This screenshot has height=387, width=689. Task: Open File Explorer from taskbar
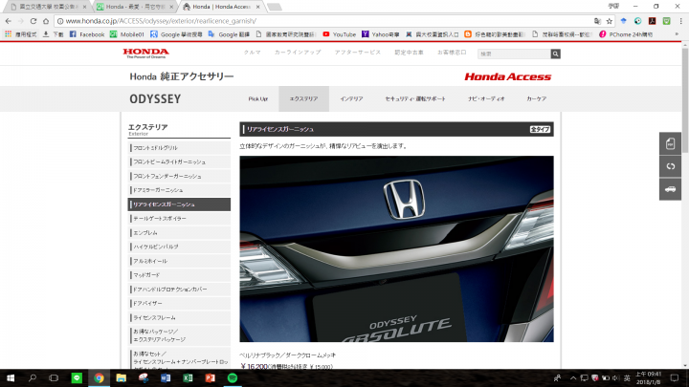[121, 377]
